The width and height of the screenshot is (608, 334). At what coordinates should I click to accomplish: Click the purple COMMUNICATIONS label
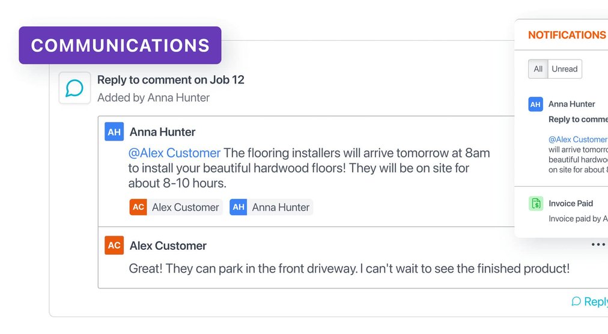tap(120, 45)
